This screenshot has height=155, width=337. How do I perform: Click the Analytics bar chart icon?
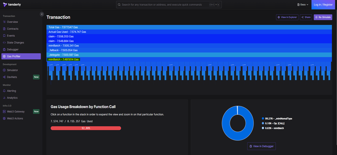[x=4, y=98]
